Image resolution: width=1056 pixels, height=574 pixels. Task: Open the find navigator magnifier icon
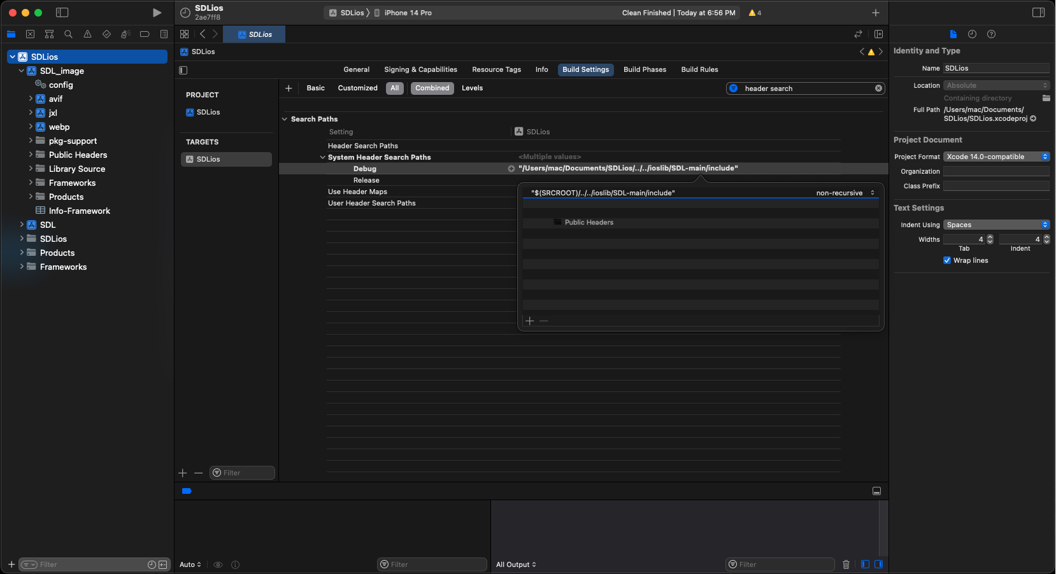pos(68,34)
